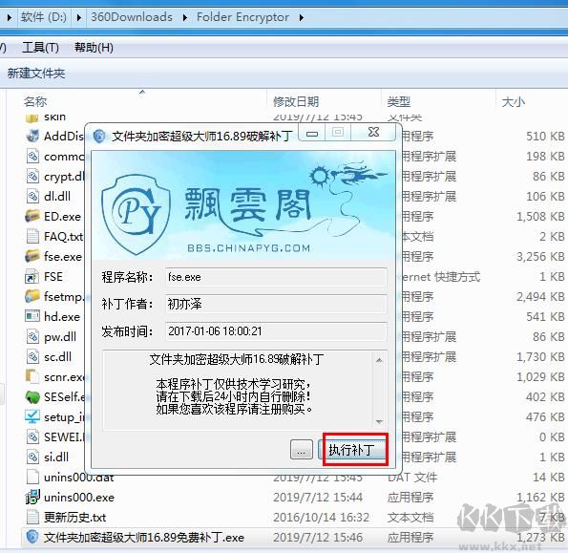The width and height of the screenshot is (568, 553).
Task: Click 新建文件夹 in the toolbar
Action: (x=36, y=74)
